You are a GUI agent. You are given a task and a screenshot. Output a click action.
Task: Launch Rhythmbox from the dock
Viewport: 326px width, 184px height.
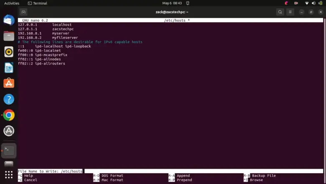[9, 52]
